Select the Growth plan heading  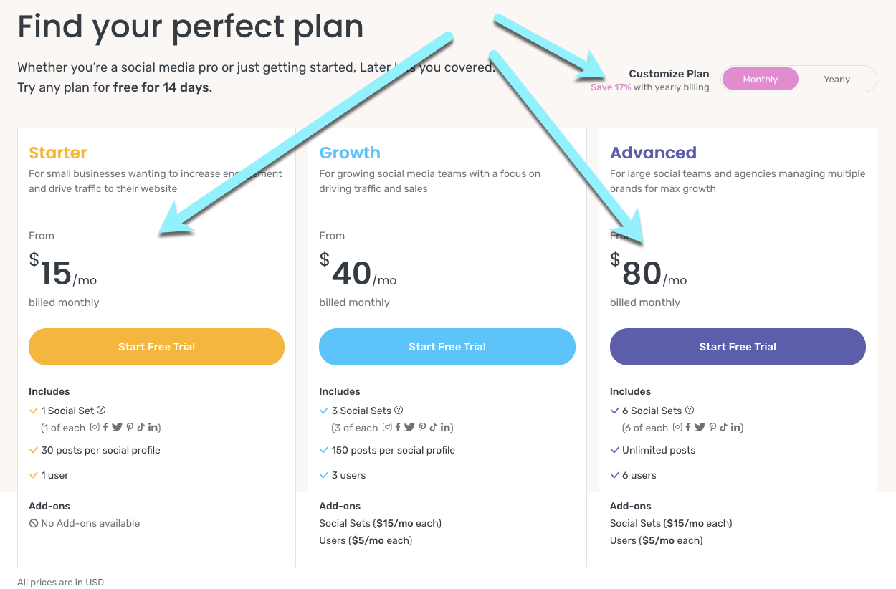(350, 153)
